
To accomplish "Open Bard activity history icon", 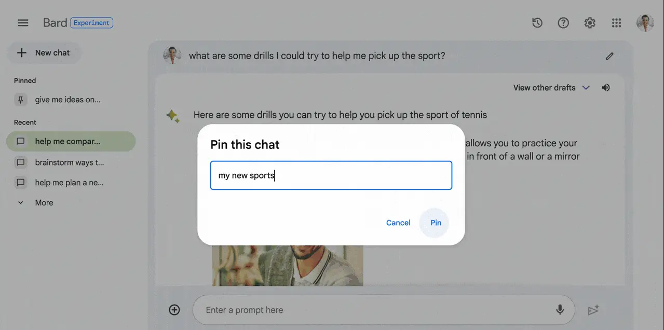I will 537,23.
